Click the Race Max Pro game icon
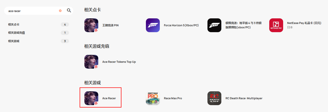Viewport: 328px width, 112px height. [153, 98]
